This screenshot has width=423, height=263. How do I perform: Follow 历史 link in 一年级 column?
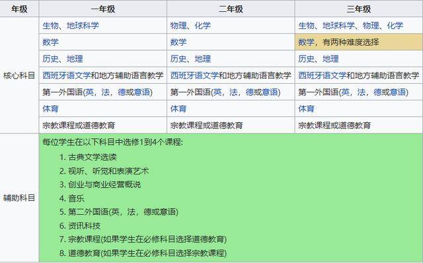tap(50, 59)
